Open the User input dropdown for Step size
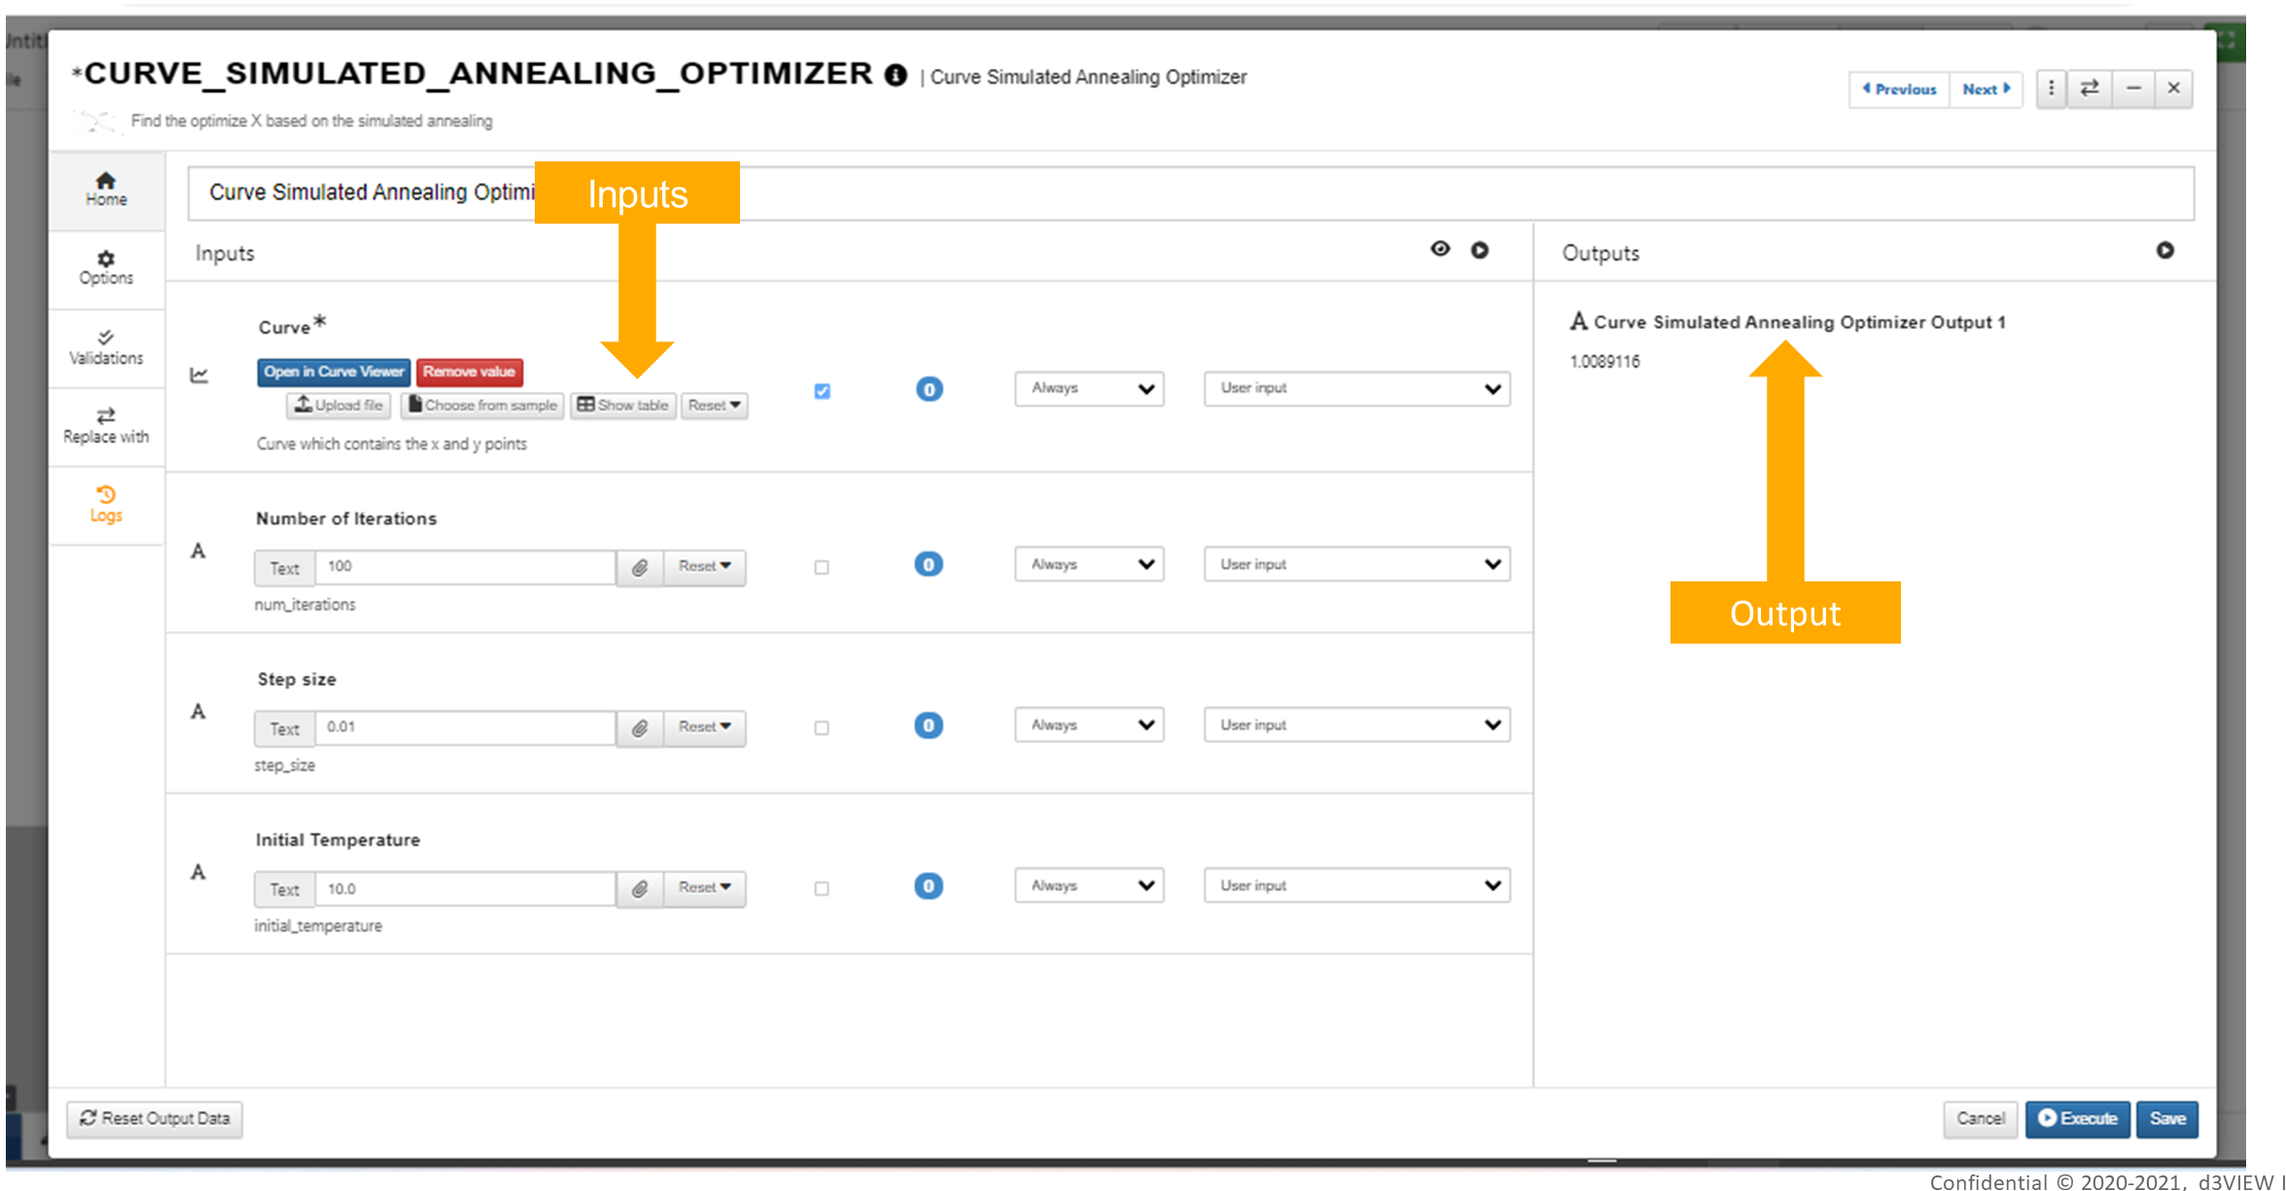The width and height of the screenshot is (2286, 1191). (x=1355, y=724)
